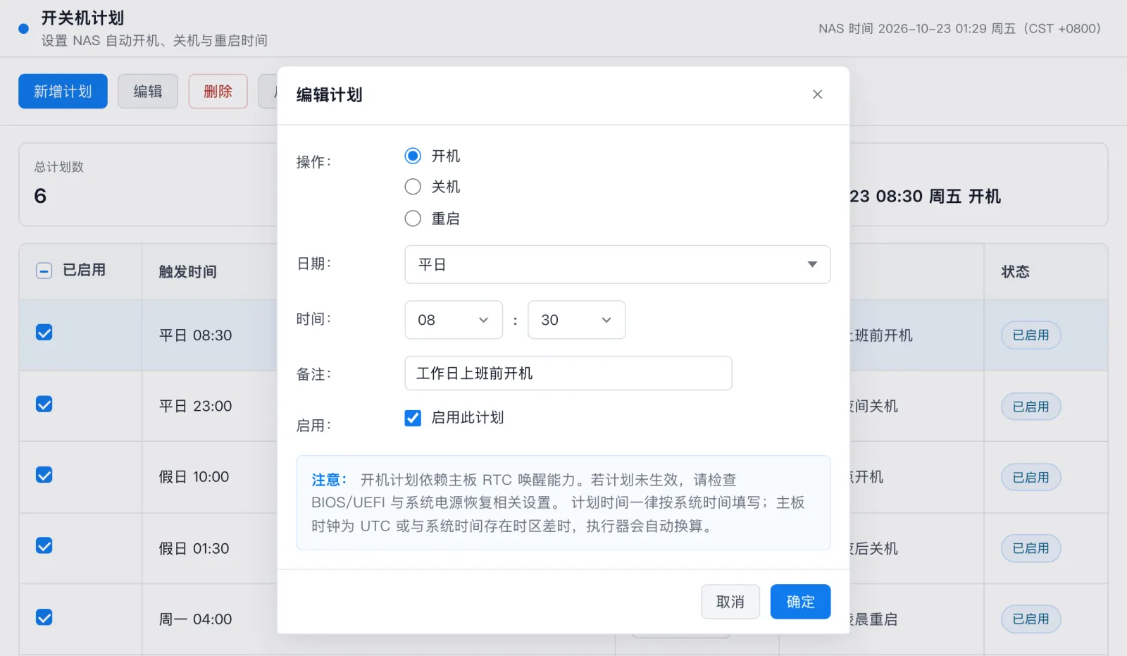Click the 平日 08:30 trigger time cell

pyautogui.click(x=195, y=335)
